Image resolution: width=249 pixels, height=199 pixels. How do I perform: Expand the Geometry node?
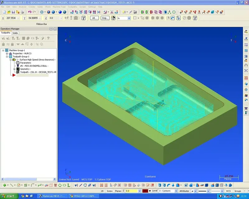(x=14, y=69)
